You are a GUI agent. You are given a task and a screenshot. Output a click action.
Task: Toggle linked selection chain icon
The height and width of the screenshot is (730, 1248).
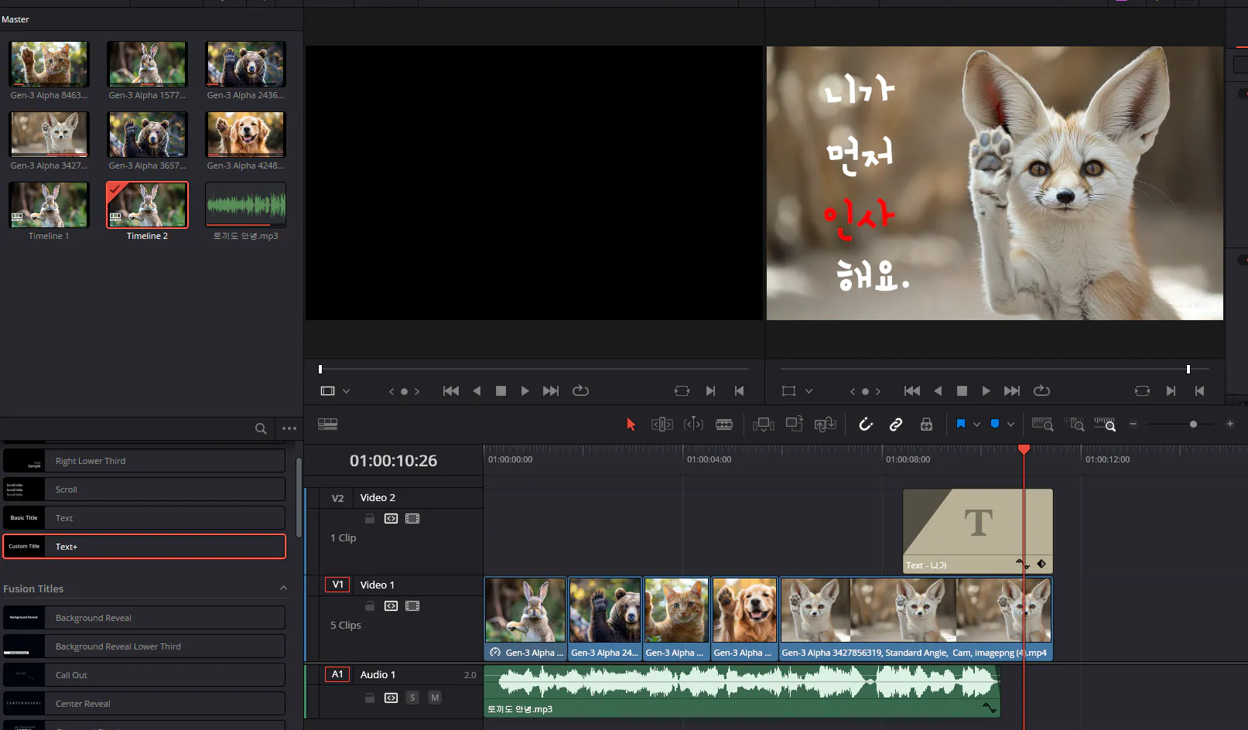tap(895, 424)
